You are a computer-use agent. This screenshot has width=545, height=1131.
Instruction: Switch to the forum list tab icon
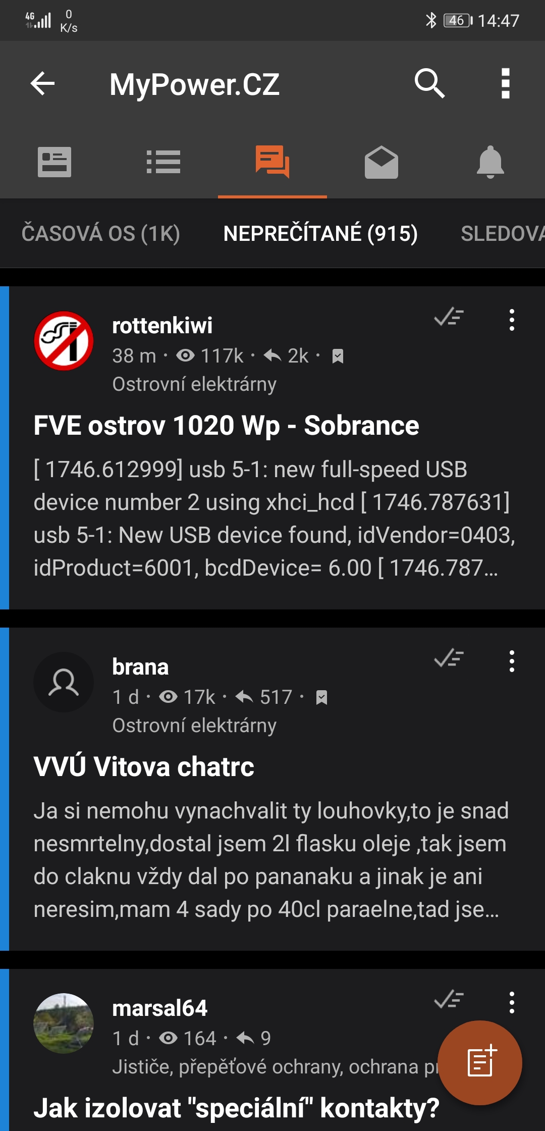tap(163, 162)
